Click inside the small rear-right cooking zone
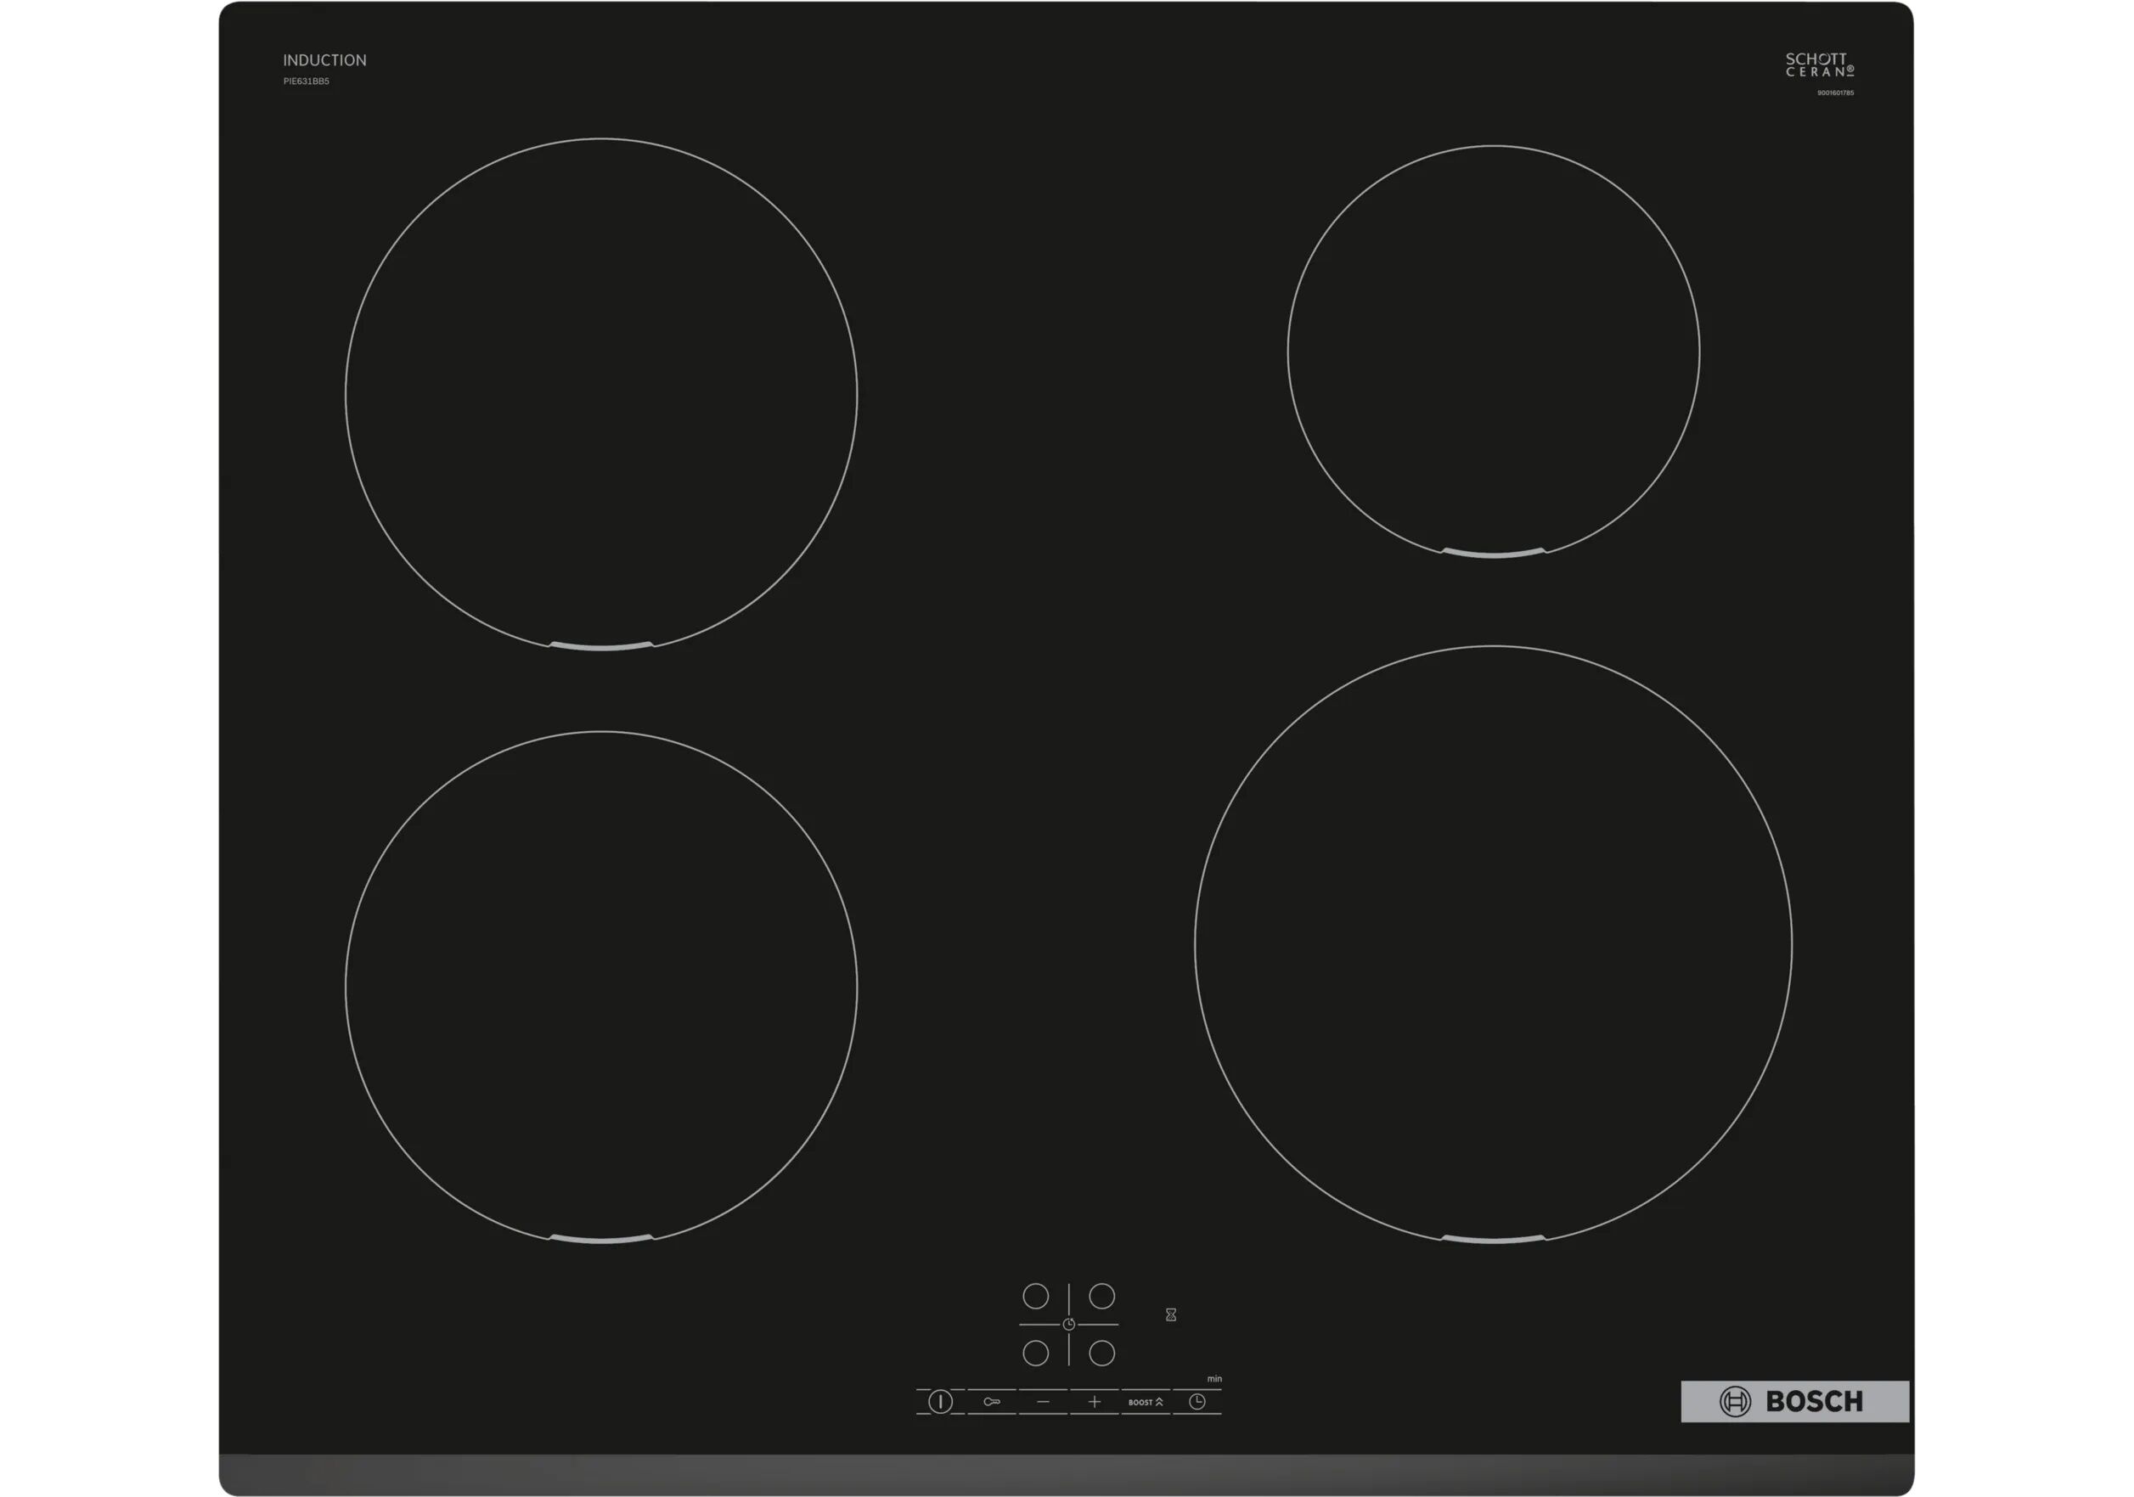Image resolution: width=2134 pixels, height=1497 pixels. click(1493, 352)
